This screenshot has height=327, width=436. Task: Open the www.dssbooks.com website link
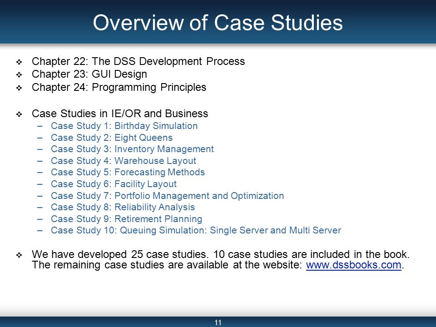(353, 265)
